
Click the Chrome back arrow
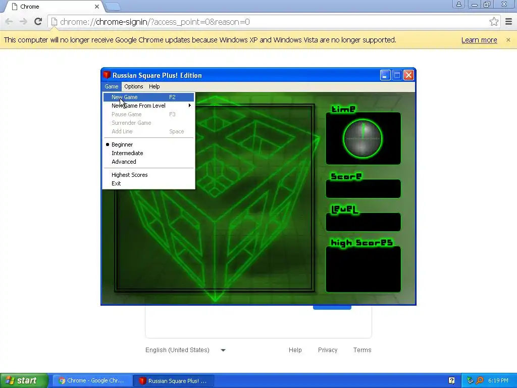(9, 22)
